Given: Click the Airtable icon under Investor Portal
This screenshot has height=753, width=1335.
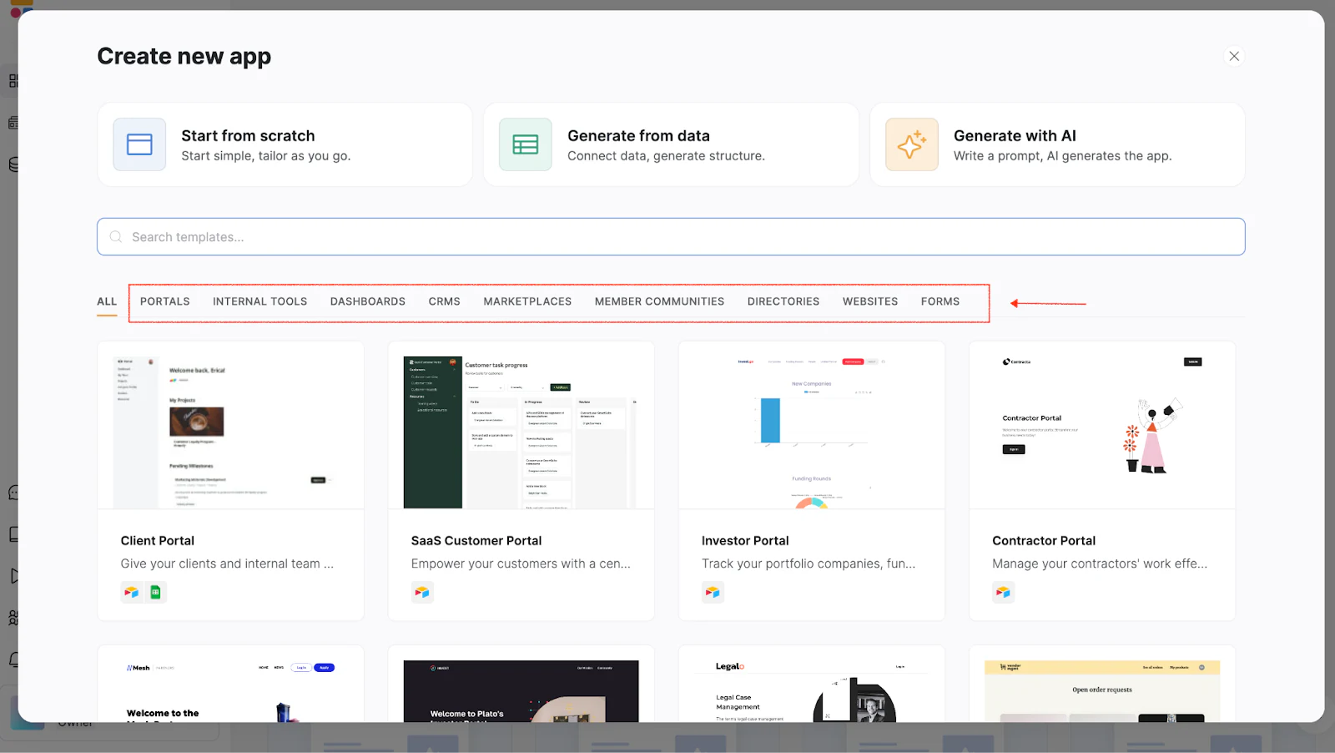Looking at the screenshot, I should (713, 592).
